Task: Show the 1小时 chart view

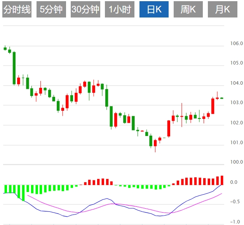Action: (x=120, y=10)
